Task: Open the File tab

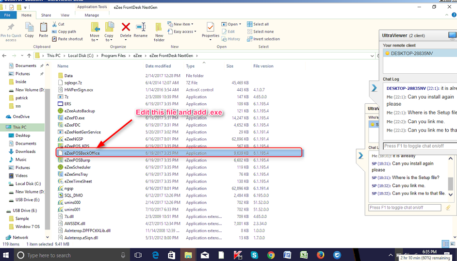Action: (x=8, y=15)
